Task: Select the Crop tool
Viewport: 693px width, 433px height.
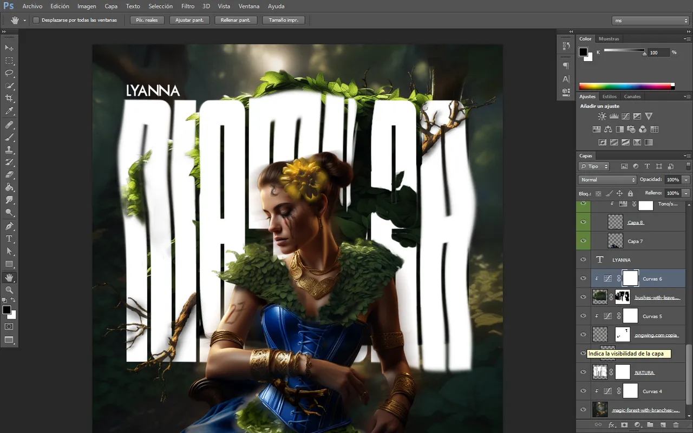Action: point(9,98)
